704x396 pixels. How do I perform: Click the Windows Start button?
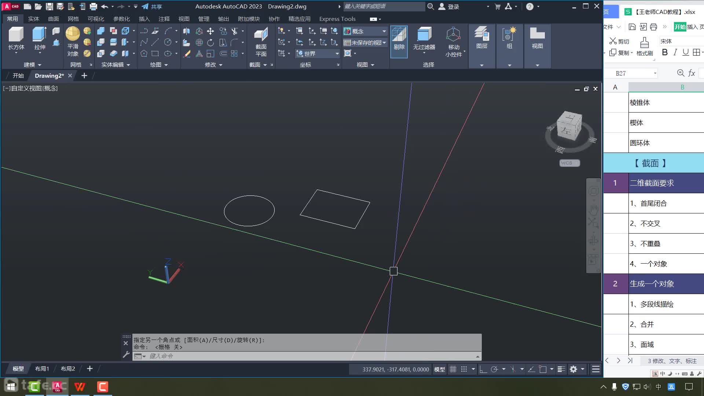[11, 386]
